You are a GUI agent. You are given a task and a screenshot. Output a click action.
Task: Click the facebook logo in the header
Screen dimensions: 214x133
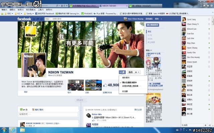click(x=24, y=19)
